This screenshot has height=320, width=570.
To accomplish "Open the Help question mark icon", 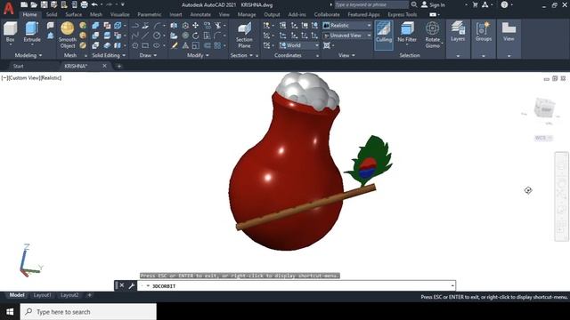I will tap(504, 4).
